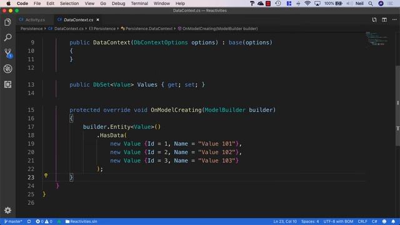
Task: Open Notification Center list icon in menu bar
Action: coord(390,3)
